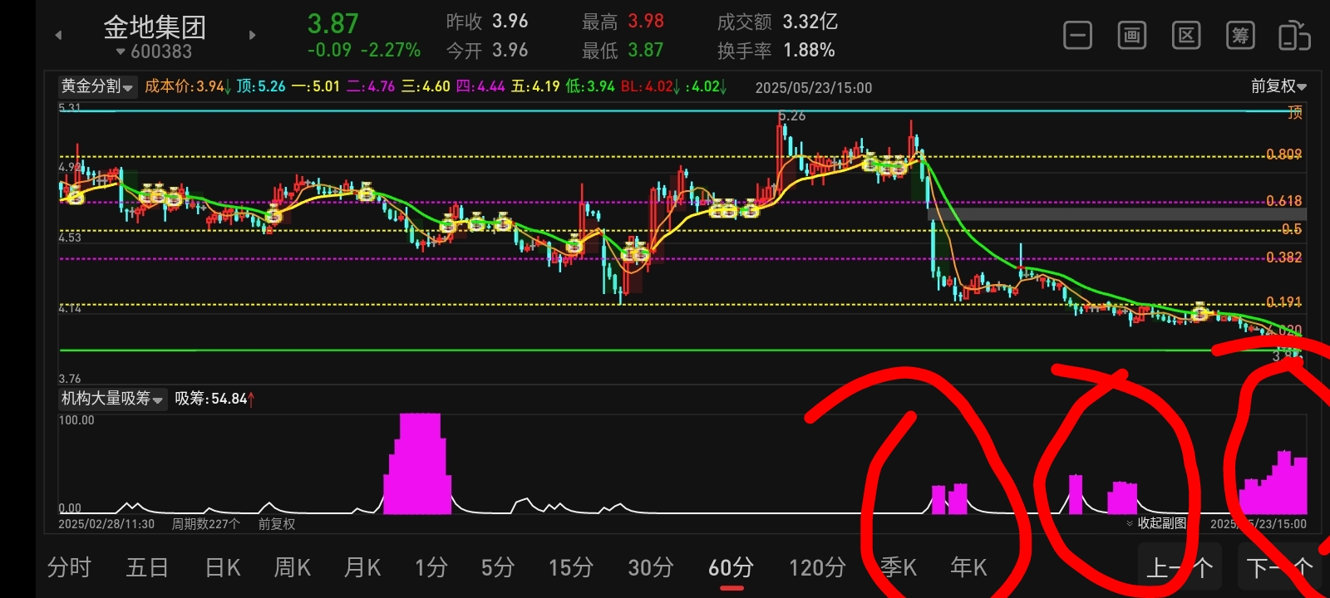Collapse sub chart via 收起副图
This screenshot has width=1330, height=598.
pos(1157,523)
